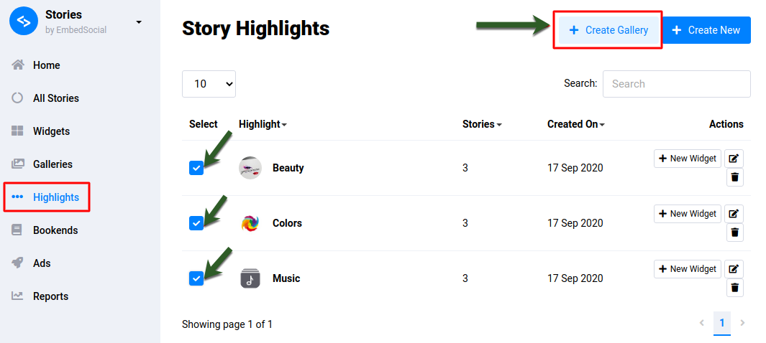Viewport: 766px width, 343px height.
Task: Open the rows-per-page dropdown showing 10
Action: (x=209, y=84)
